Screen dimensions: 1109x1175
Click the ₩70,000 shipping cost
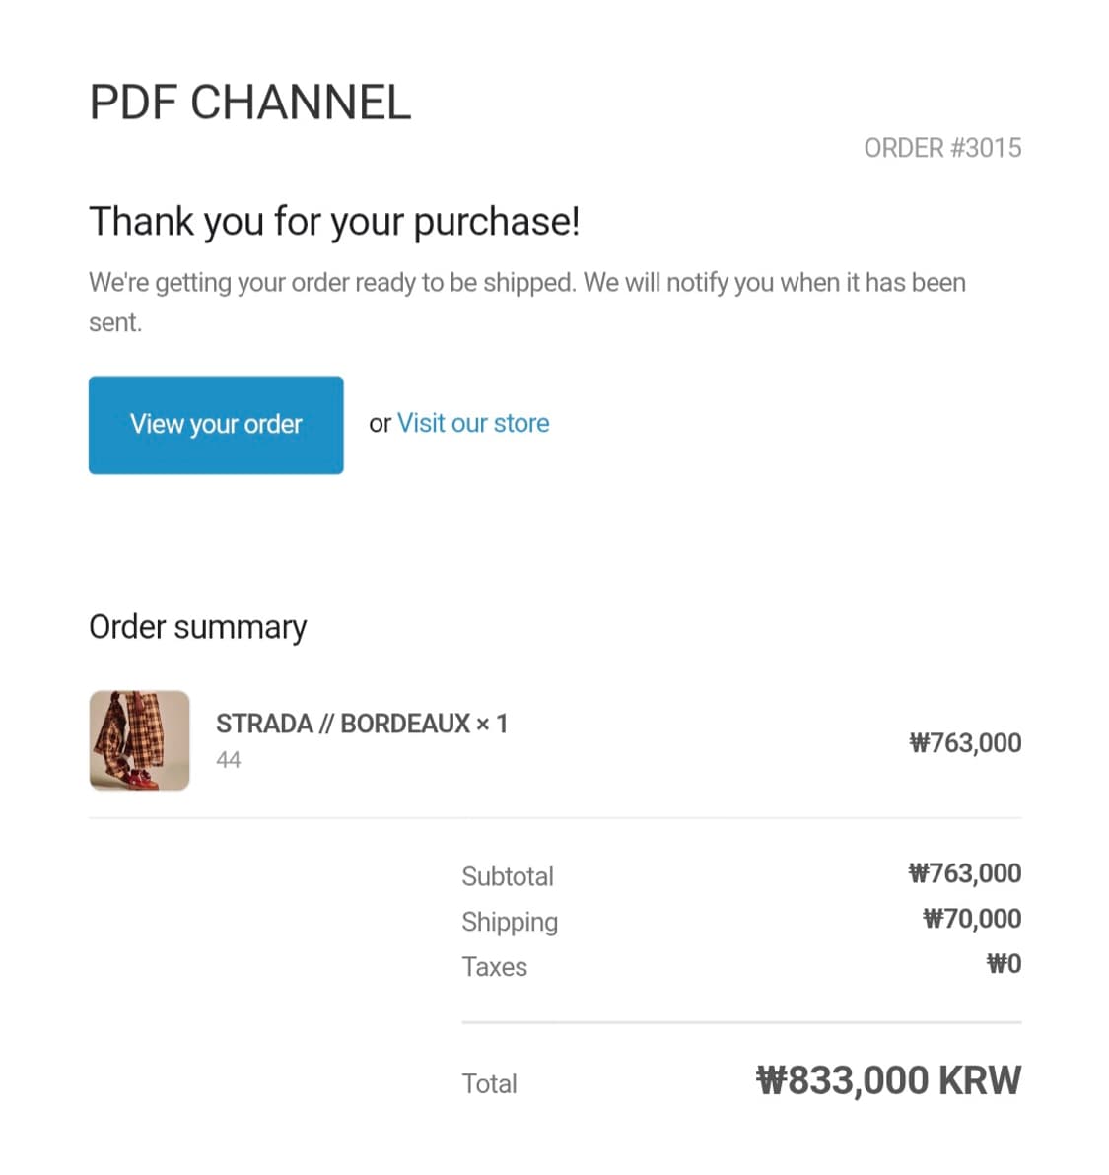972,919
